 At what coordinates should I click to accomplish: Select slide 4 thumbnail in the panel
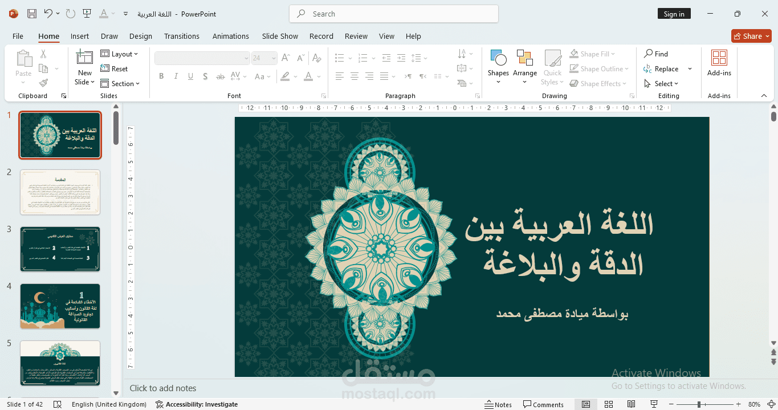click(60, 306)
